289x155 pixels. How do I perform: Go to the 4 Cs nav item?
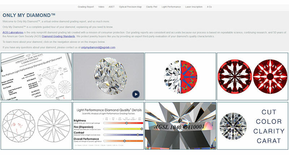pyautogui.click(x=210, y=7)
